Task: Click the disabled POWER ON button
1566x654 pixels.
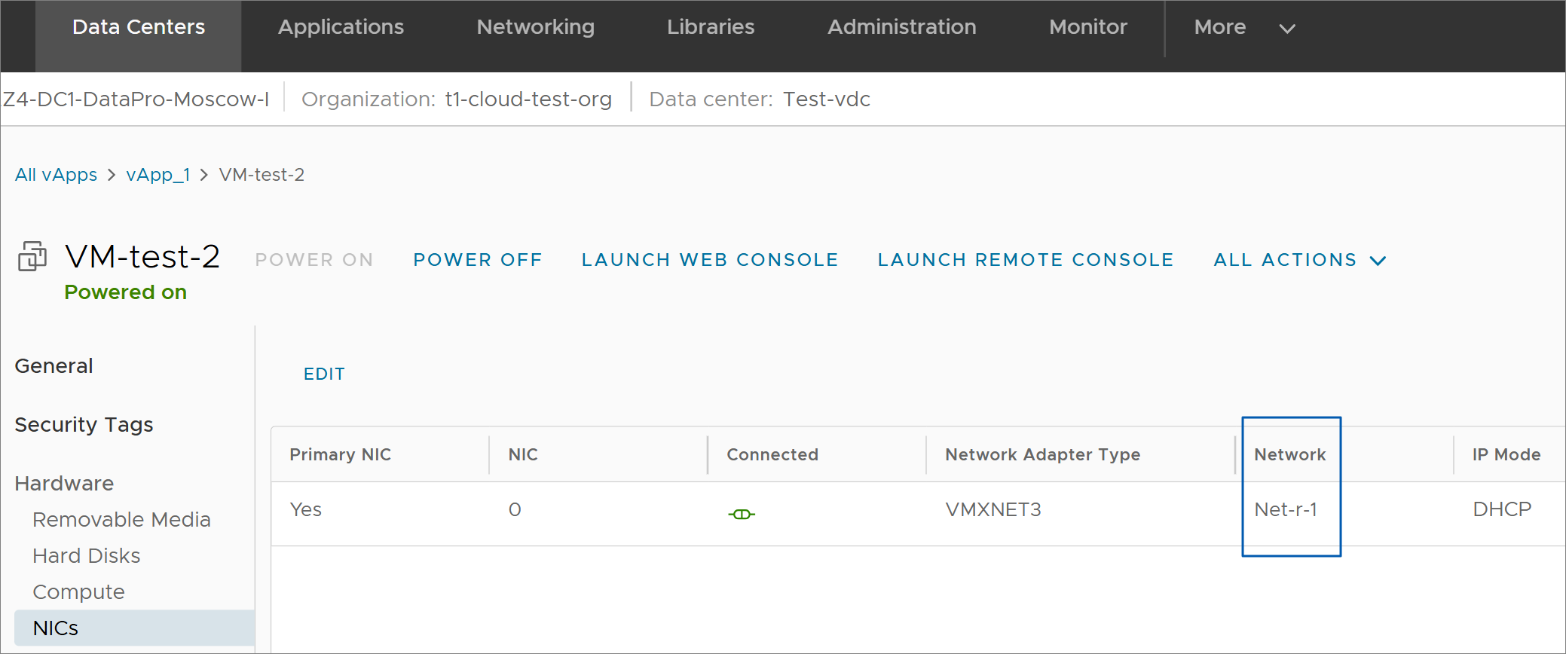Action: tap(314, 260)
